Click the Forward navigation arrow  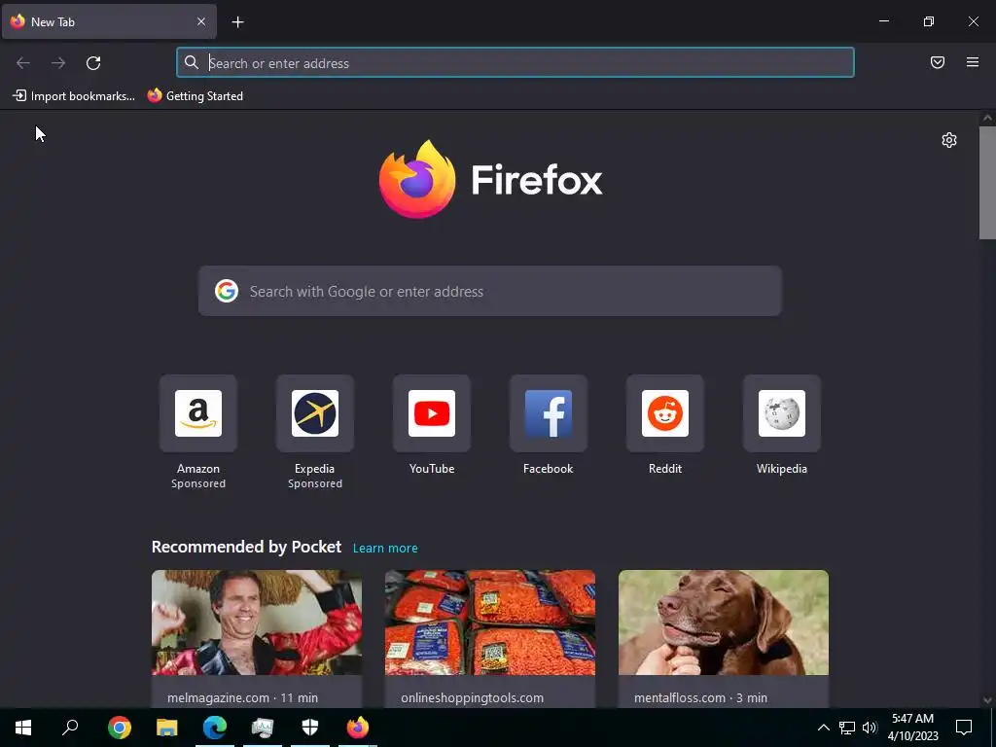pos(58,63)
